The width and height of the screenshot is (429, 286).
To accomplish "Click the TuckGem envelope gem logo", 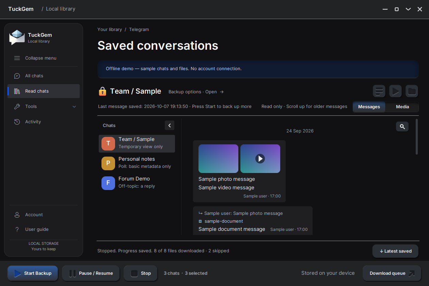I will pos(17,37).
